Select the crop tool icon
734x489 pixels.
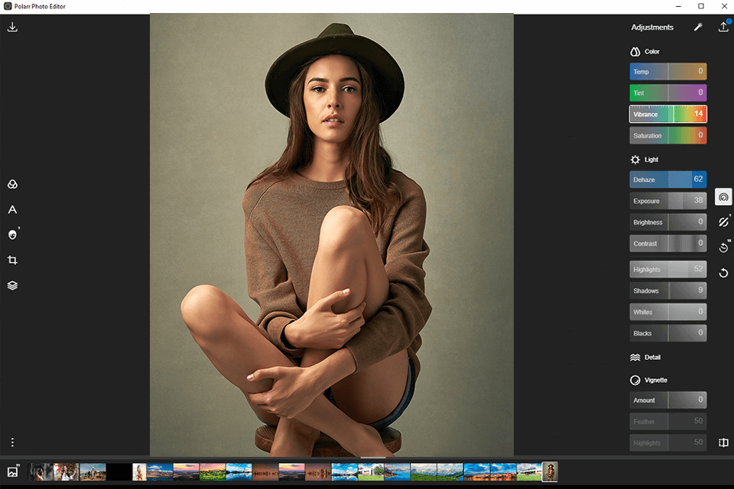click(13, 260)
